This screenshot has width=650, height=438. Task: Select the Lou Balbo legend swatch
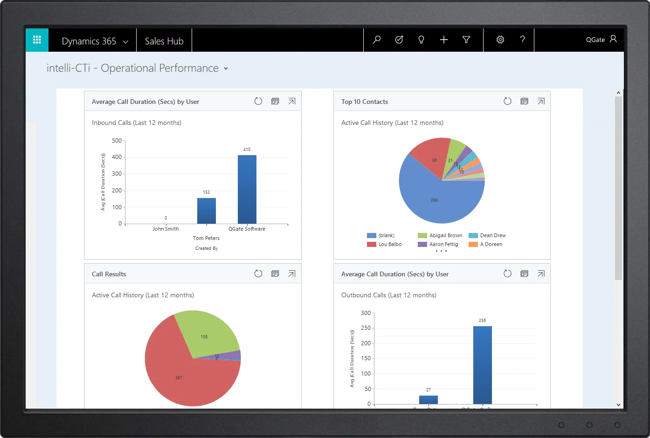(x=372, y=244)
